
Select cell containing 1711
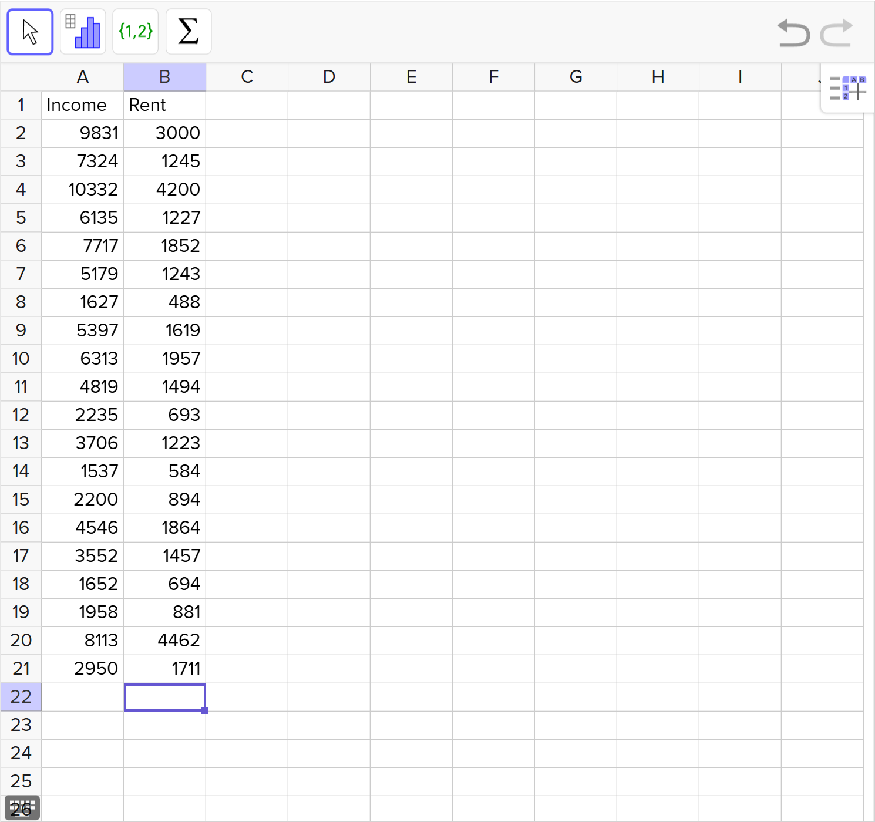165,669
